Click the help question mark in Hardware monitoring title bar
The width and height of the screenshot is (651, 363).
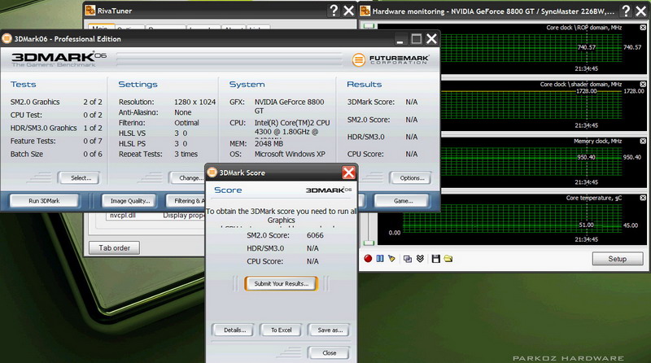(x=626, y=11)
